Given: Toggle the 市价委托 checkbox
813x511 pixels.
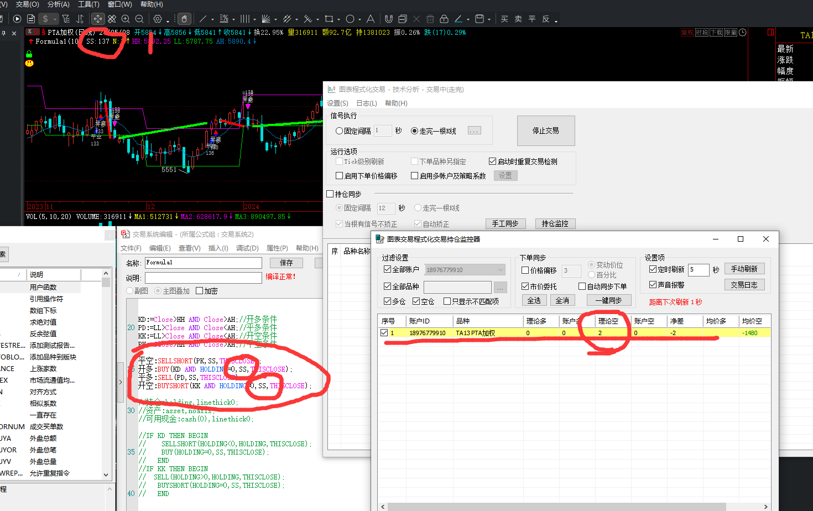Looking at the screenshot, I should click(x=539, y=286).
